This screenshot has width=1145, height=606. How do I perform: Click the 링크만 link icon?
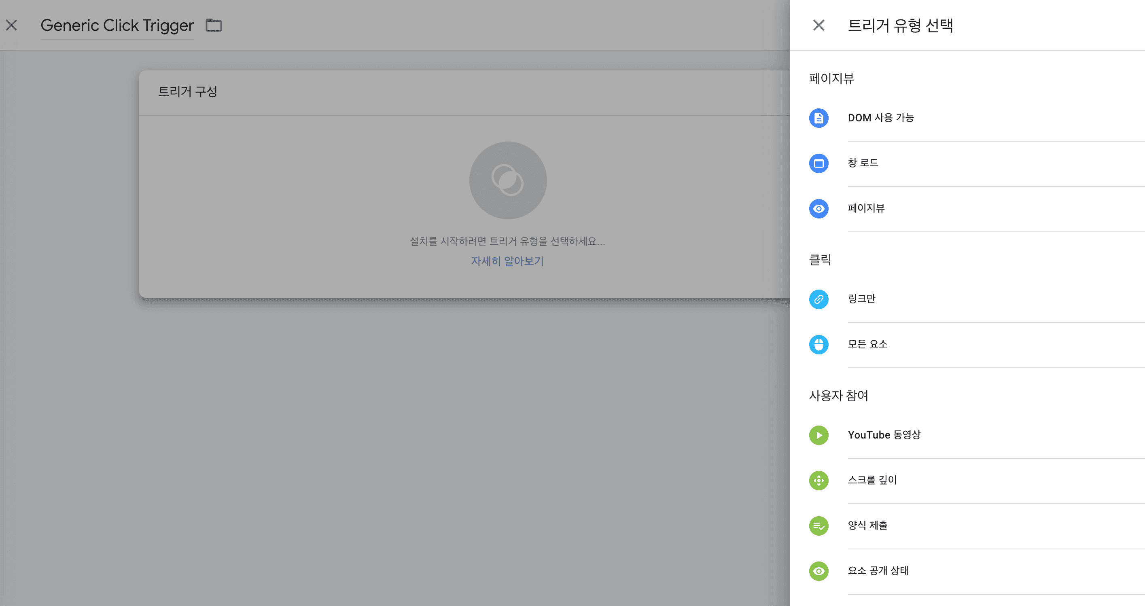818,299
